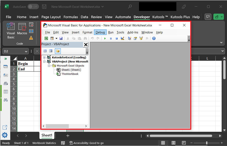Click Record Macro icon in Code group
The width and height of the screenshot is (227, 146).
pos(31,25)
